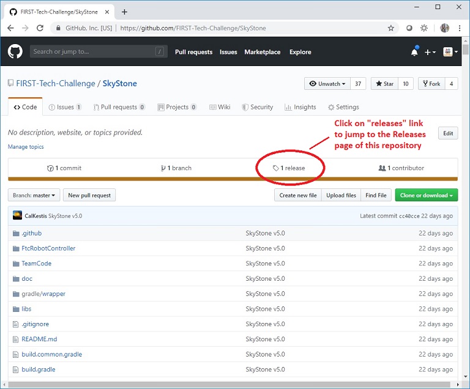Open a new browser tab

(125, 12)
